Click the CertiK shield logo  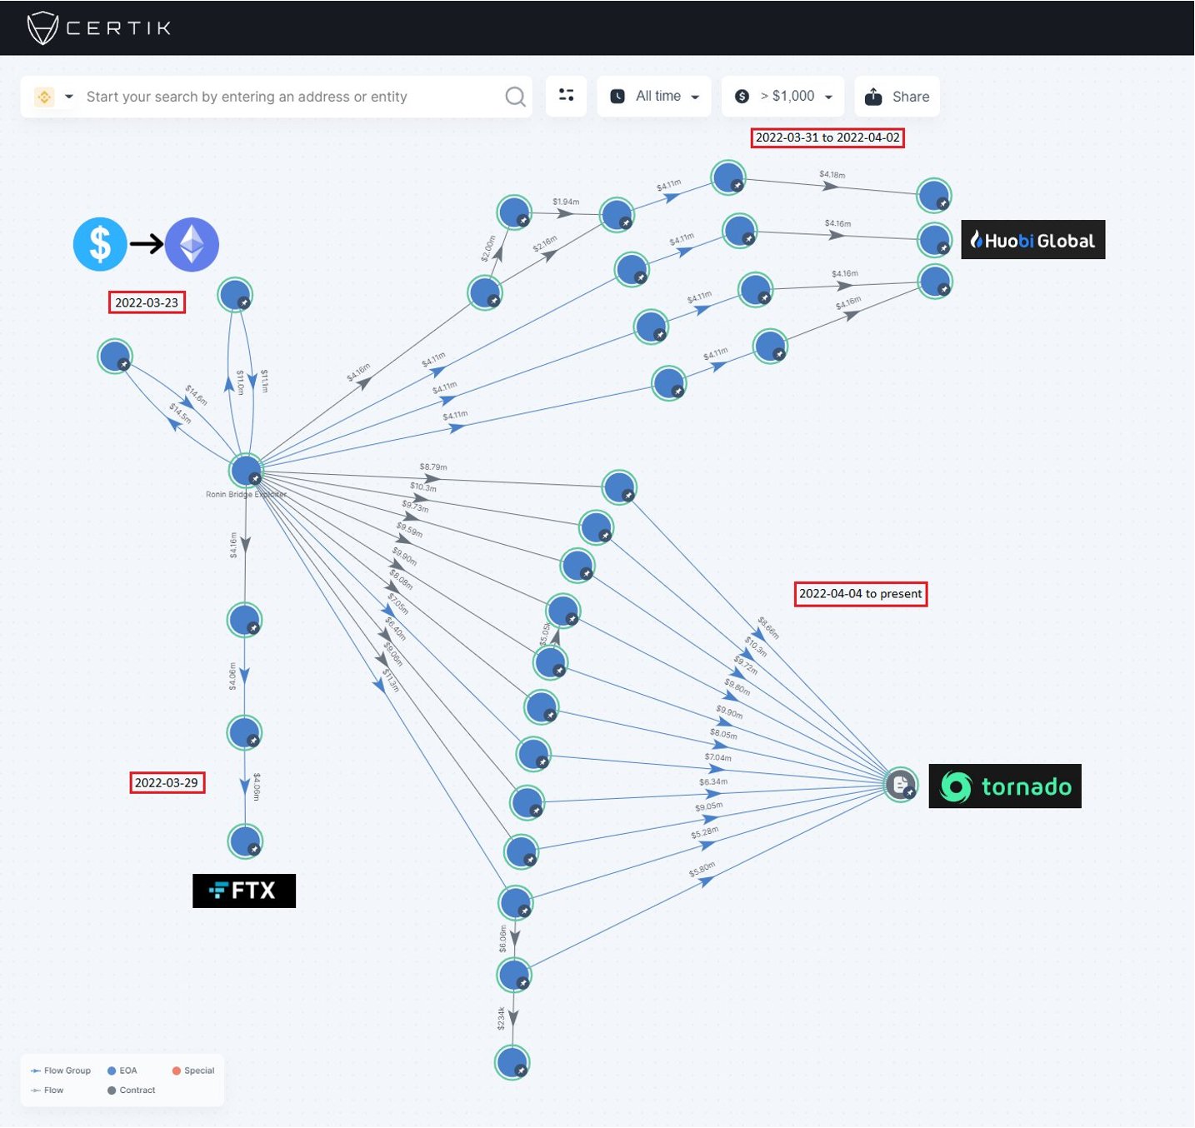coord(42,27)
